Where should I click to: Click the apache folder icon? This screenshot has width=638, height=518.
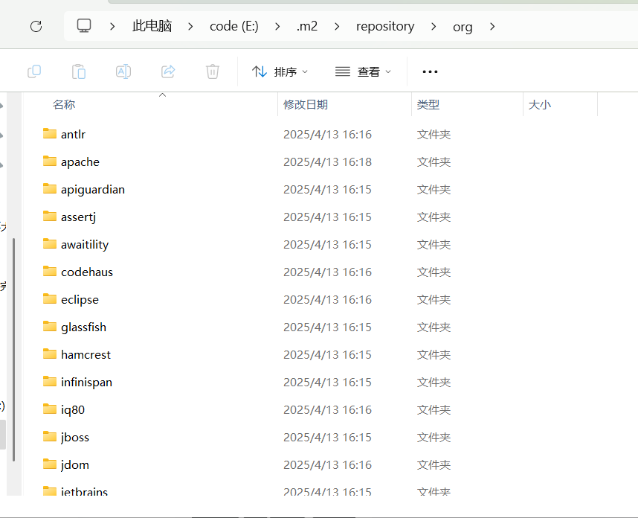50,162
